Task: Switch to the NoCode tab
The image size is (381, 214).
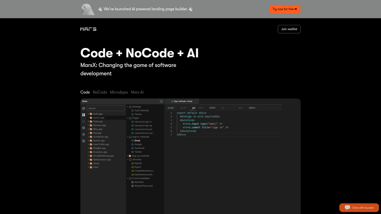Action: tap(100, 92)
